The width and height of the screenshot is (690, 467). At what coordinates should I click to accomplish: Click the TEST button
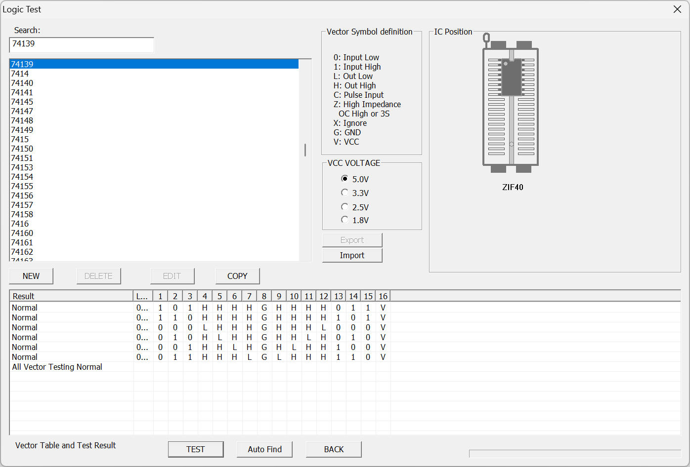[196, 449]
